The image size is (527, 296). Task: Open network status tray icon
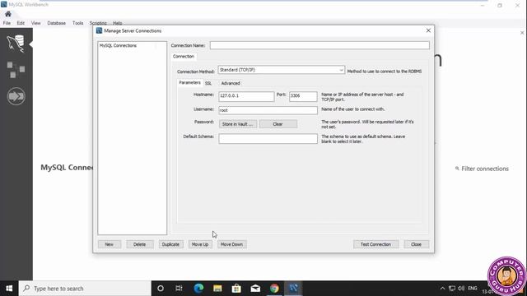(x=452, y=289)
